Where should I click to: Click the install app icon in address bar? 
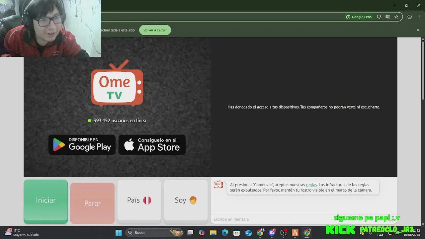pyautogui.click(x=379, y=17)
